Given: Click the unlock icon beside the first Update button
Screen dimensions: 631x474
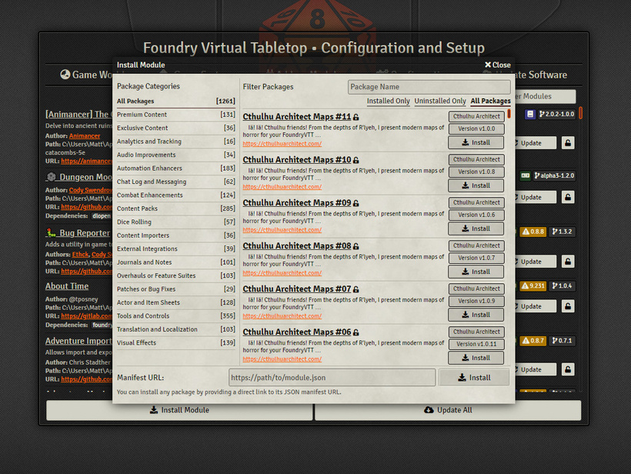Looking at the screenshot, I should click(x=567, y=143).
